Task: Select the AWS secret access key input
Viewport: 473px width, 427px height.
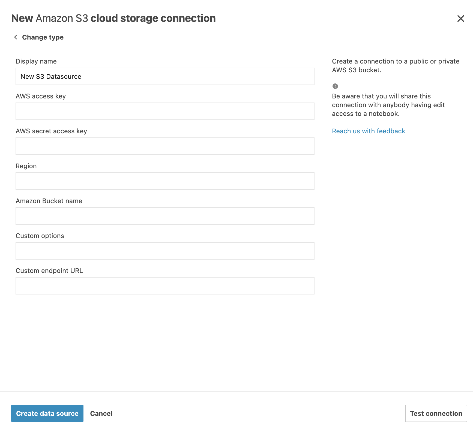Action: point(165,146)
